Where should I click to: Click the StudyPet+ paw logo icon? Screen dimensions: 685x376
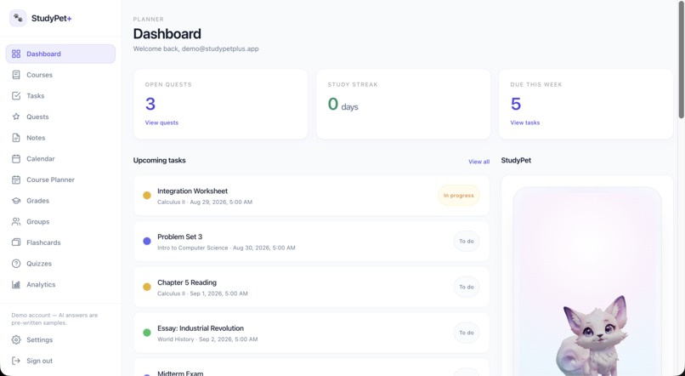(18, 19)
